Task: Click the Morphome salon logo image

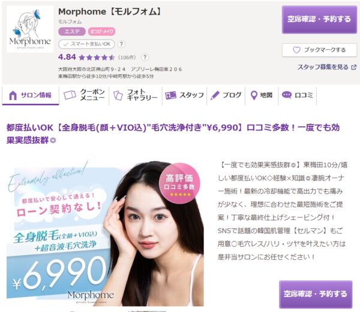Action: (x=30, y=29)
